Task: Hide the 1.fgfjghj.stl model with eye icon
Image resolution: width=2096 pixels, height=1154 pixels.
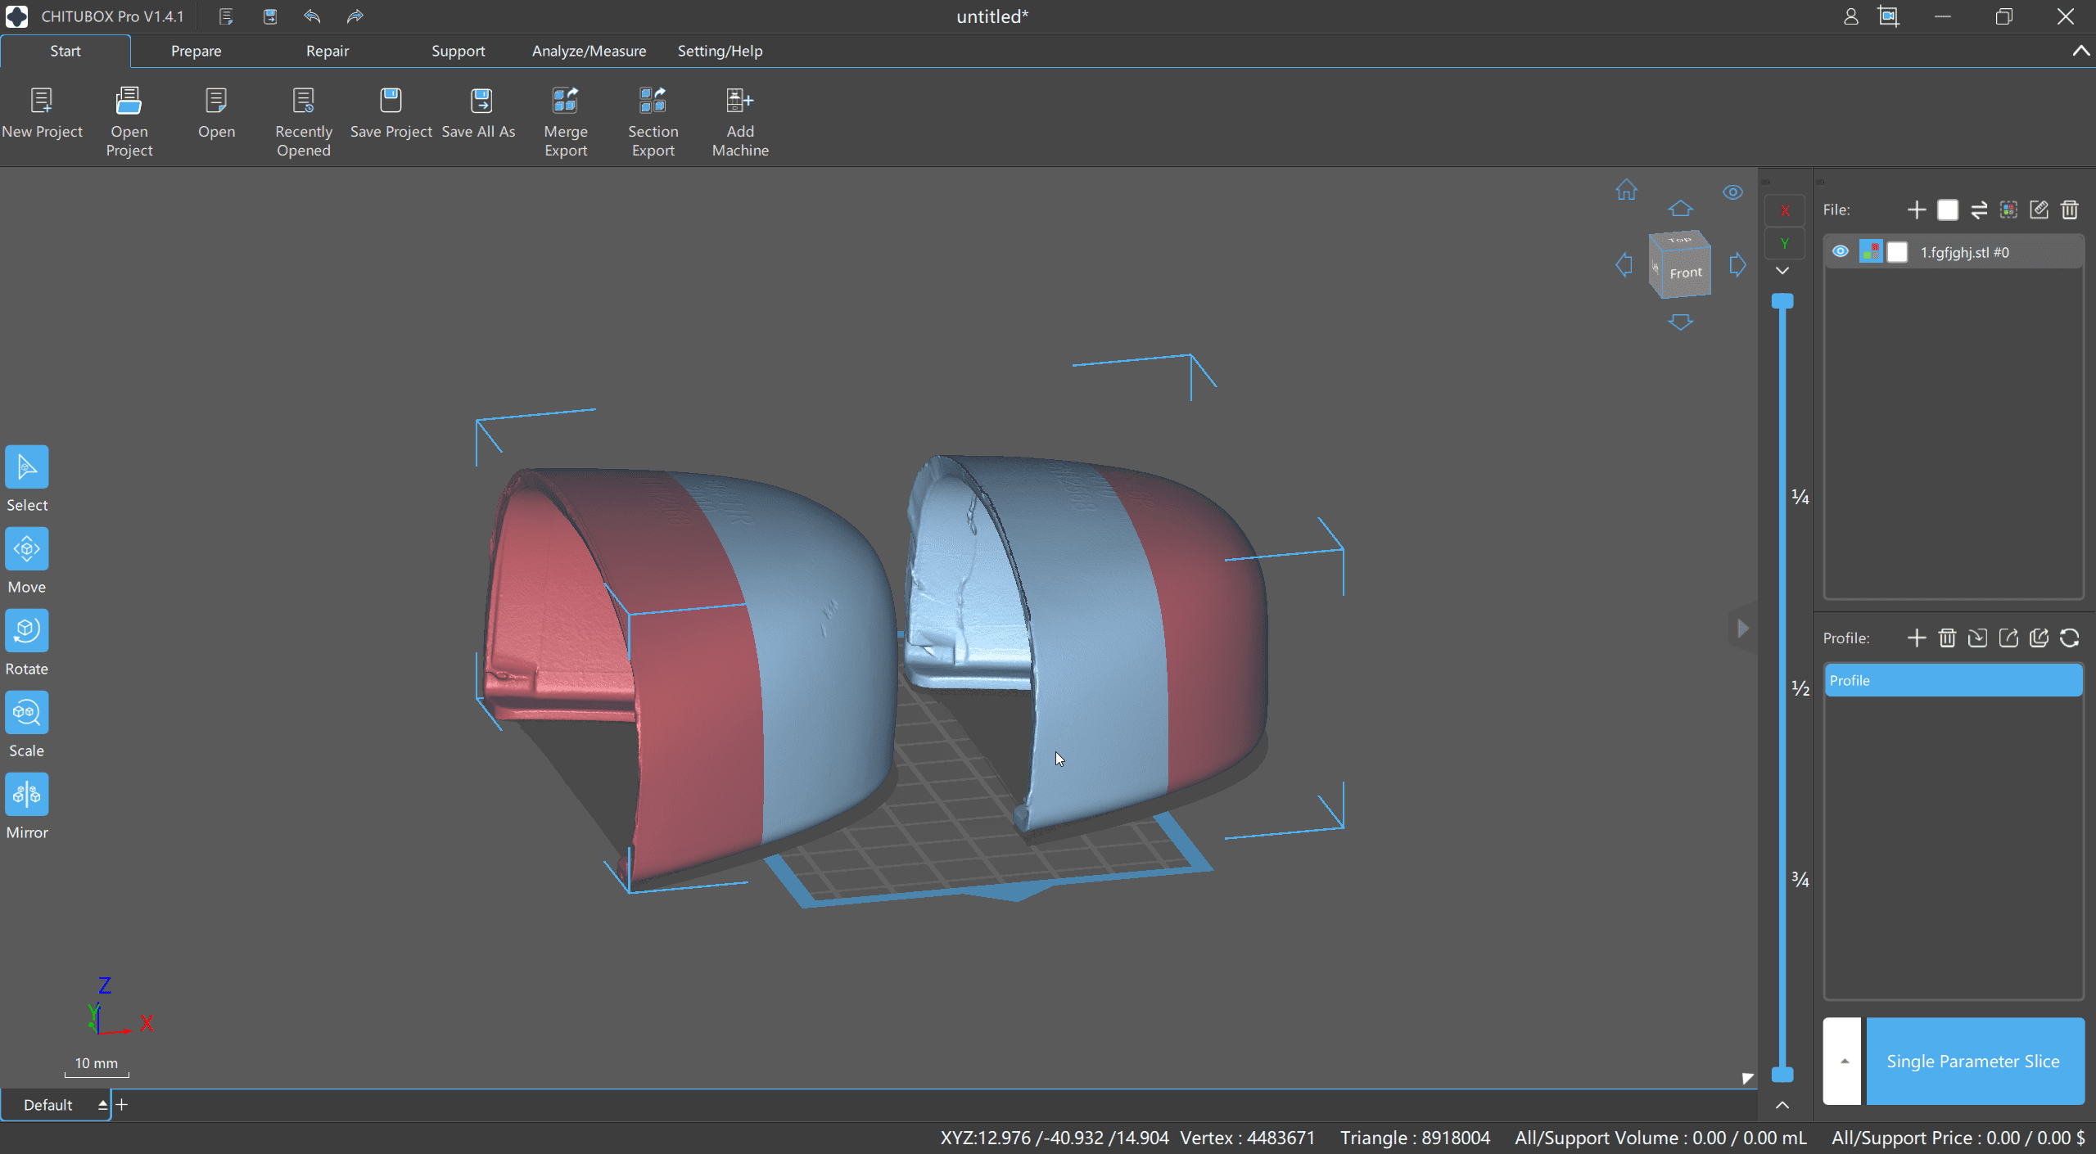Action: [1840, 252]
